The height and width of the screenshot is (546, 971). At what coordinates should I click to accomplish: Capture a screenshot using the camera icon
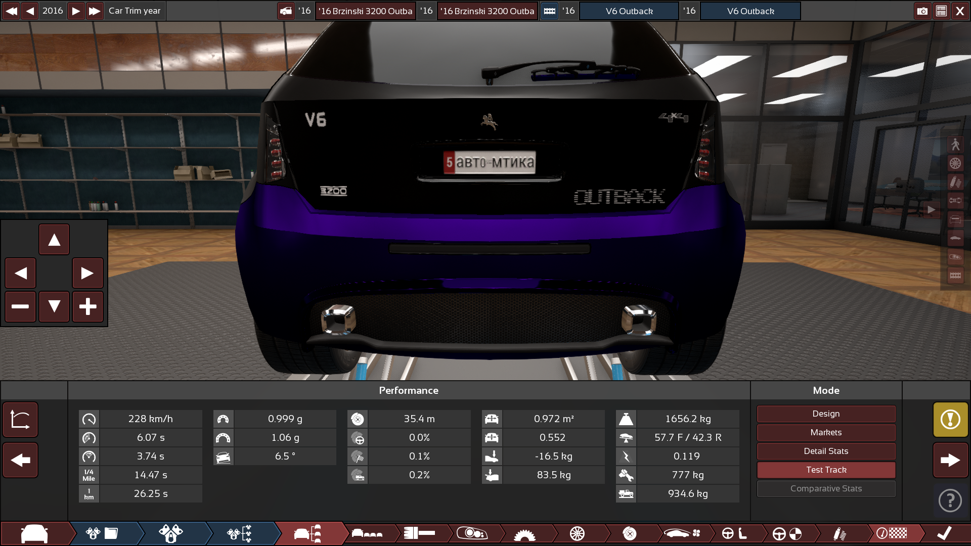(923, 11)
